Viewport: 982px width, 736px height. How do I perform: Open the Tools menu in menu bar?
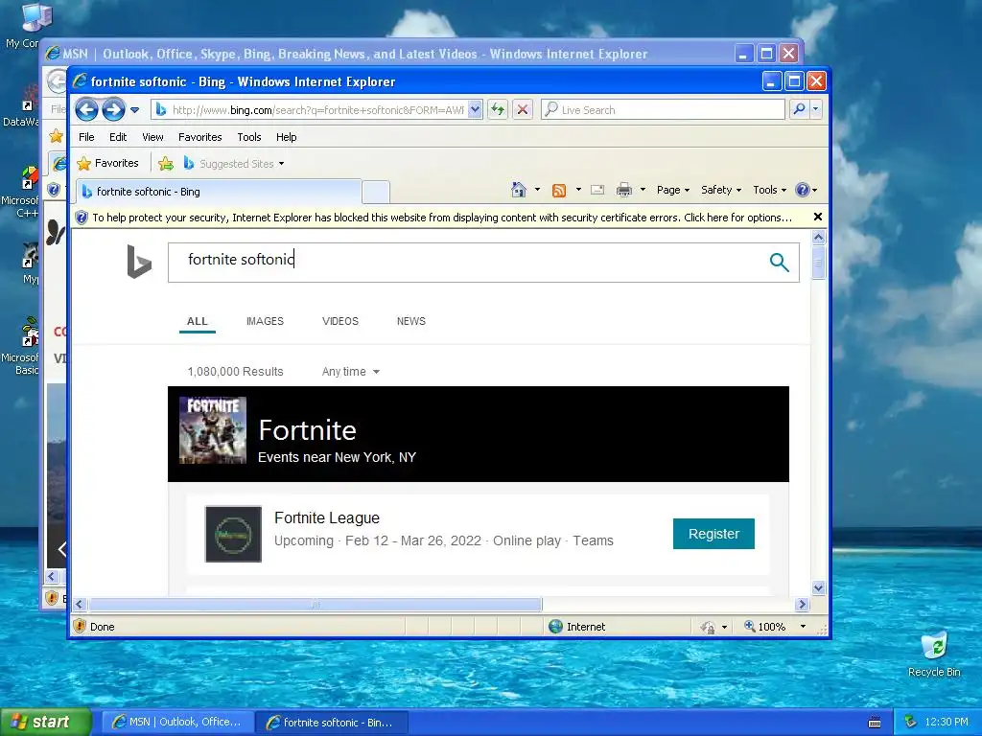point(248,137)
